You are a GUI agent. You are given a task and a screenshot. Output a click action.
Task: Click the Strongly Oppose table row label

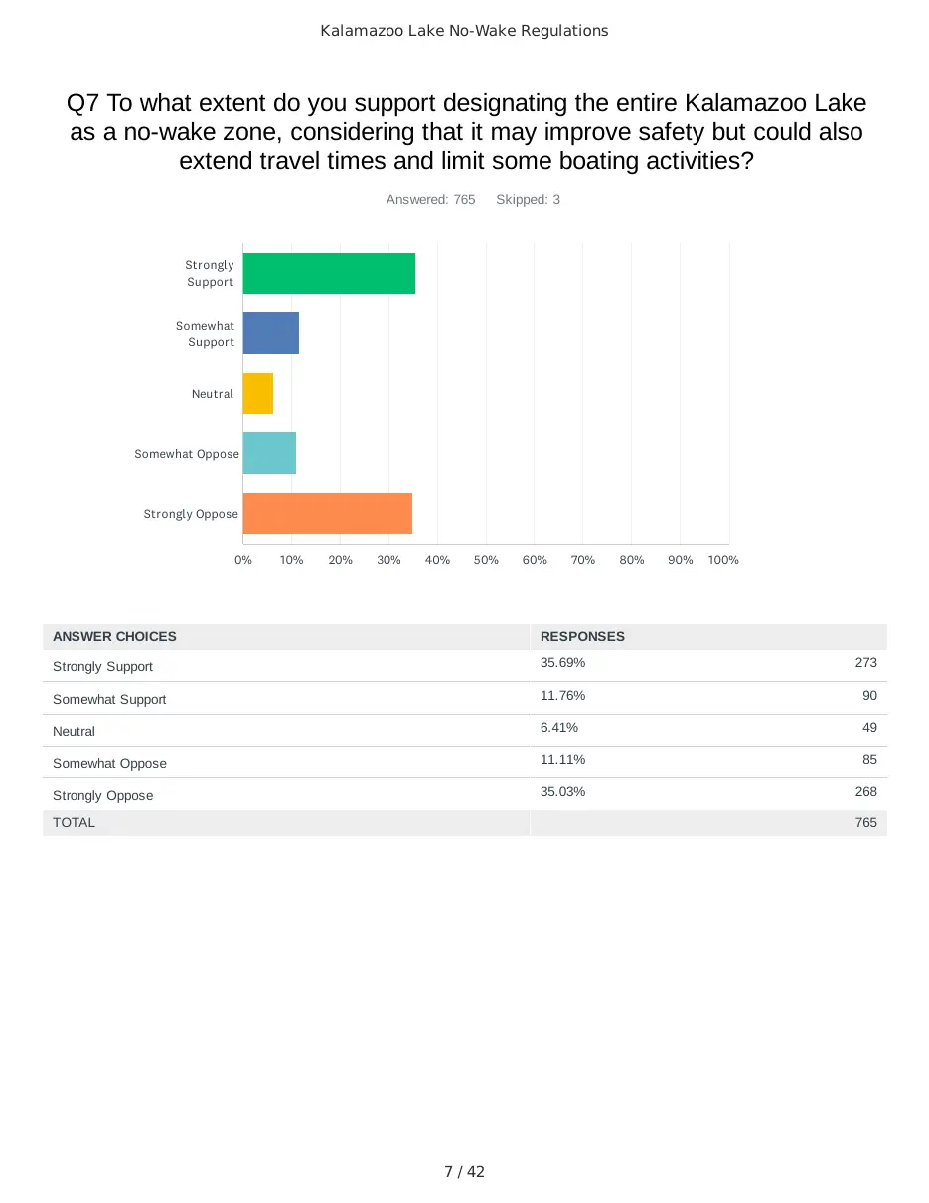(x=102, y=795)
